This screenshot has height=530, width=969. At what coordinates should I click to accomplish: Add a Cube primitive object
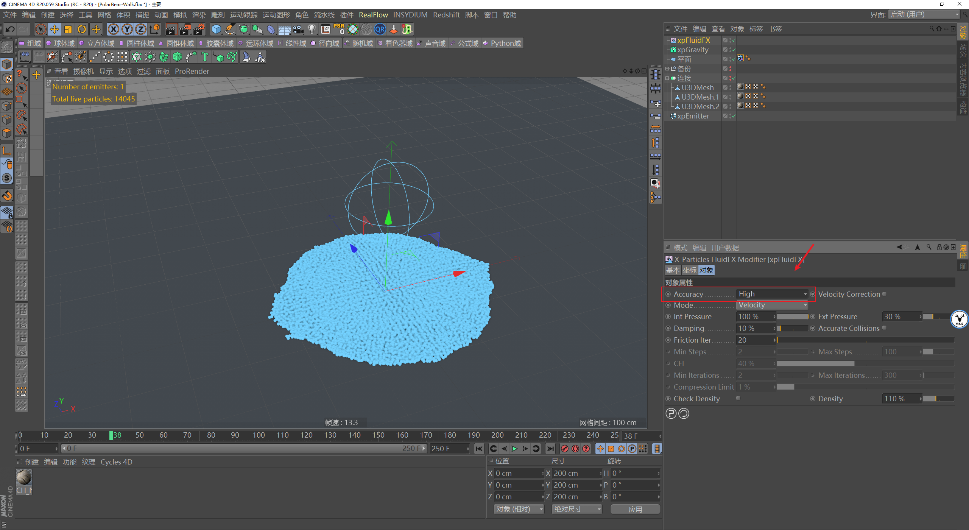(216, 29)
